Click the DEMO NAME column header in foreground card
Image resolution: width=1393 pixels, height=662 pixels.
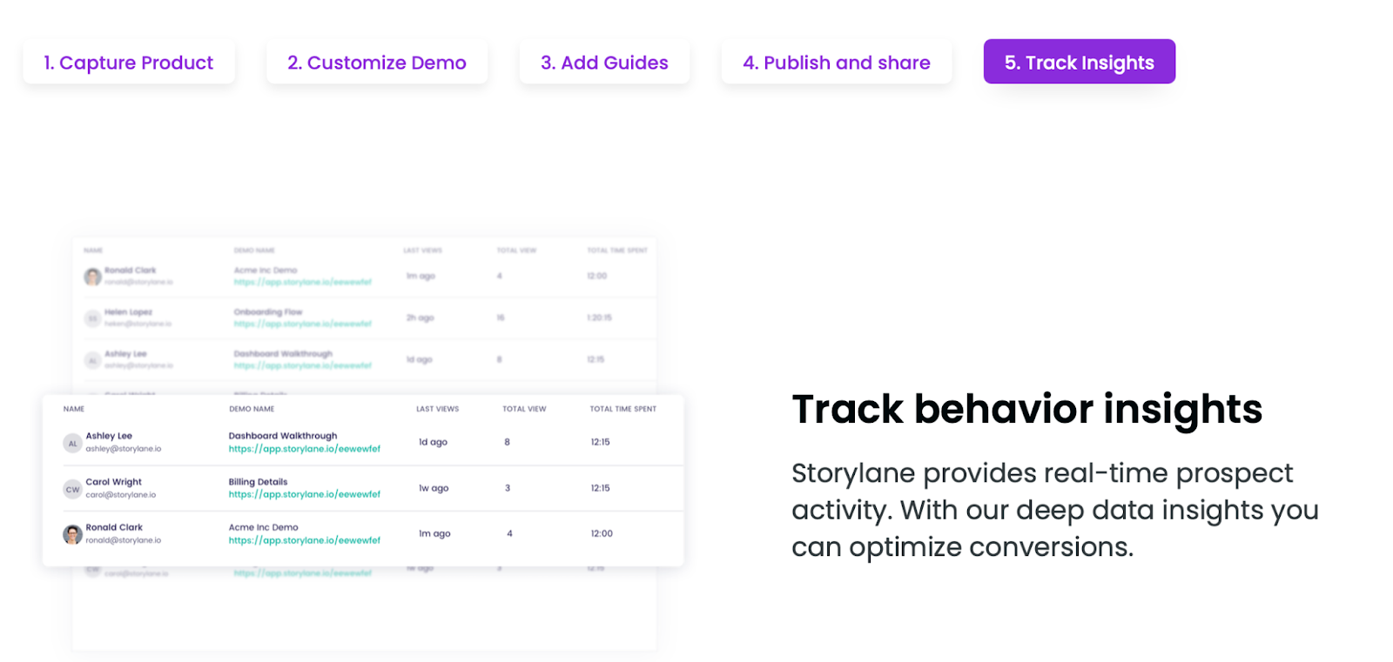[x=252, y=409]
